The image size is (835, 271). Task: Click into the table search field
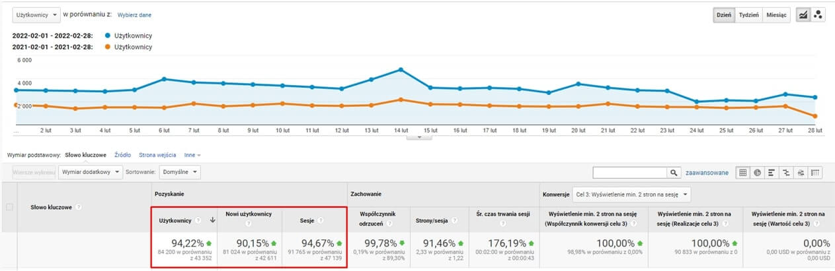coord(629,173)
